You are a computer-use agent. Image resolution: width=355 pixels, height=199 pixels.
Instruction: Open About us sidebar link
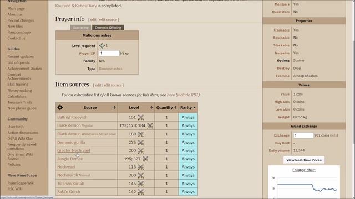pos(15,14)
